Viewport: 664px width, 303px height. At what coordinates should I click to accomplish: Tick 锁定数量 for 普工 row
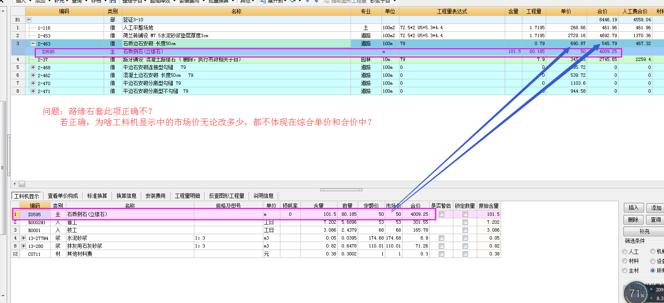465,222
